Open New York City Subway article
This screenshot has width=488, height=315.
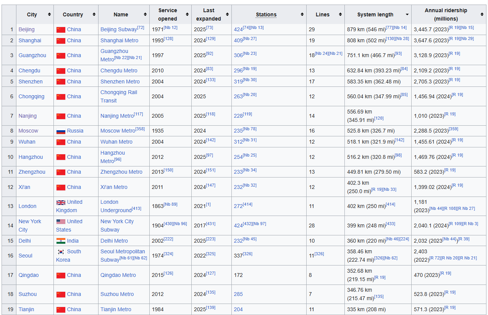click(x=117, y=225)
